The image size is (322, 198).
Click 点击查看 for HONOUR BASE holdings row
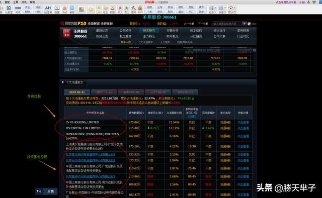pyautogui.click(x=243, y=136)
